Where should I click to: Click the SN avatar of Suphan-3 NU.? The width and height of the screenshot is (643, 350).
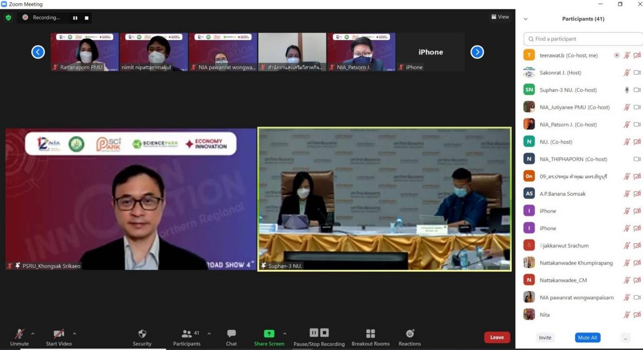529,90
